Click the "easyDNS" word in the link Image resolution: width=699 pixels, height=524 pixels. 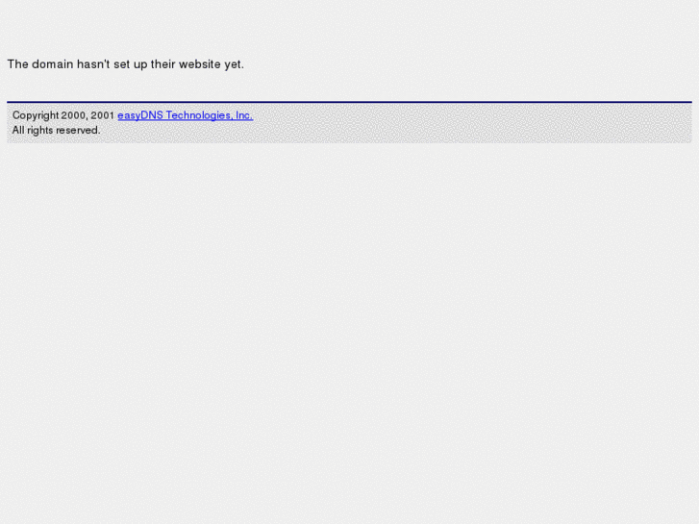coord(140,115)
